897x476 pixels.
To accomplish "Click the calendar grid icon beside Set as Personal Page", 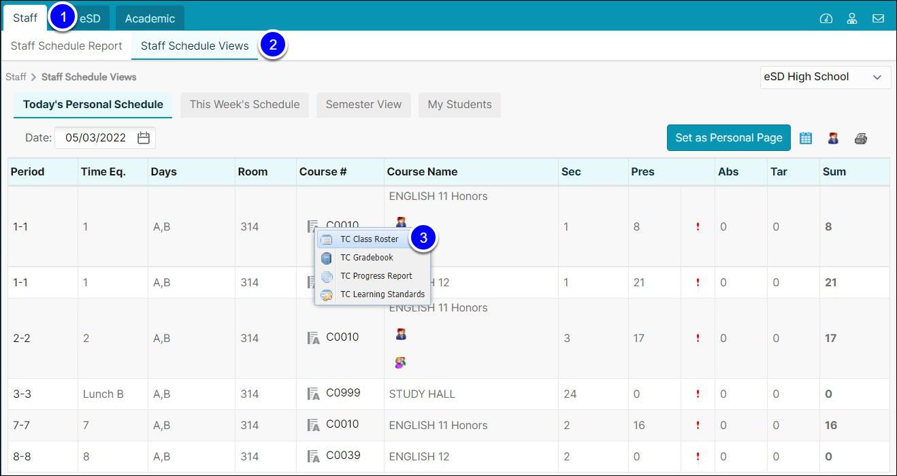I will (x=806, y=138).
